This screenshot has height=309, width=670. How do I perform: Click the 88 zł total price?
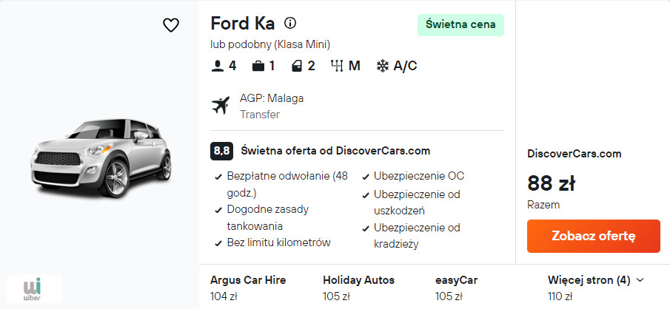(551, 183)
